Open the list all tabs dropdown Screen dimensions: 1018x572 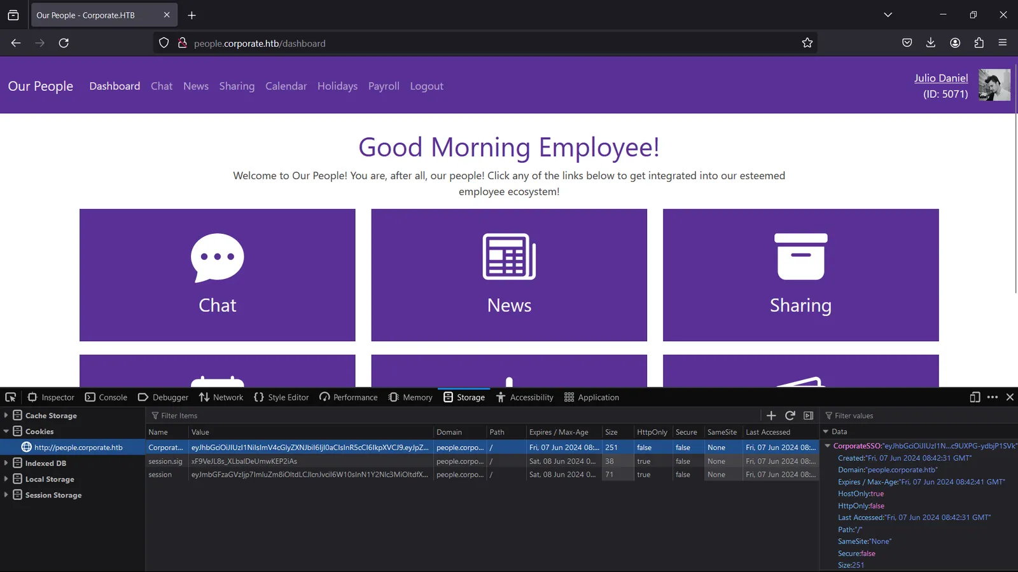click(x=888, y=15)
